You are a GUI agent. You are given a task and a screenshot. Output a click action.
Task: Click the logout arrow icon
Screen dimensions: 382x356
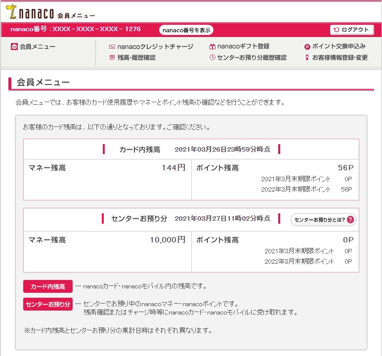[x=337, y=30]
